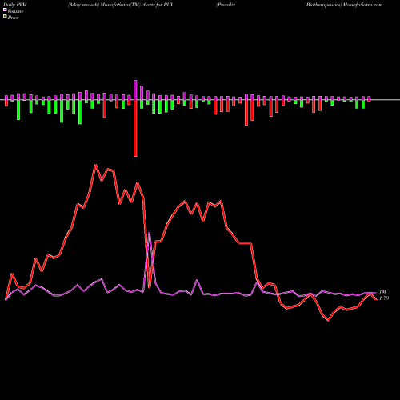Click the MunafaSutra.com label at top right
Viewport: 400px width, 400px height.
click(363, 5)
